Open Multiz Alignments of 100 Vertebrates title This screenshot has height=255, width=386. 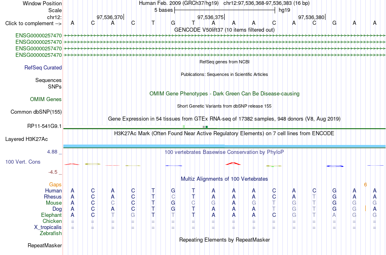[224, 179]
